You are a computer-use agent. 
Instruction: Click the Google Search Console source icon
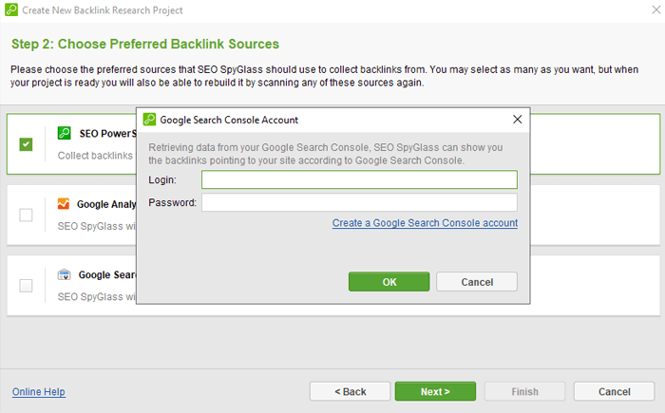[x=64, y=274]
